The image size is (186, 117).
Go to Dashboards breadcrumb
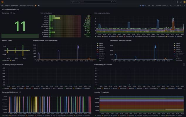pyautogui.click(x=14, y=6)
